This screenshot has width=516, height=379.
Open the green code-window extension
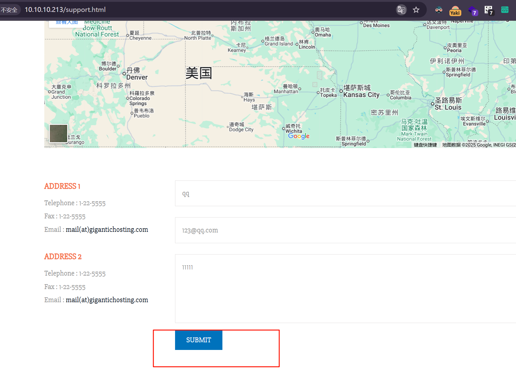pyautogui.click(x=505, y=10)
